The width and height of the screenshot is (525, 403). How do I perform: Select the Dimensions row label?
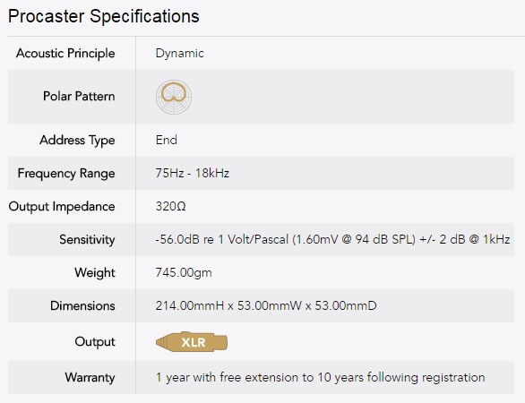pyautogui.click(x=82, y=305)
